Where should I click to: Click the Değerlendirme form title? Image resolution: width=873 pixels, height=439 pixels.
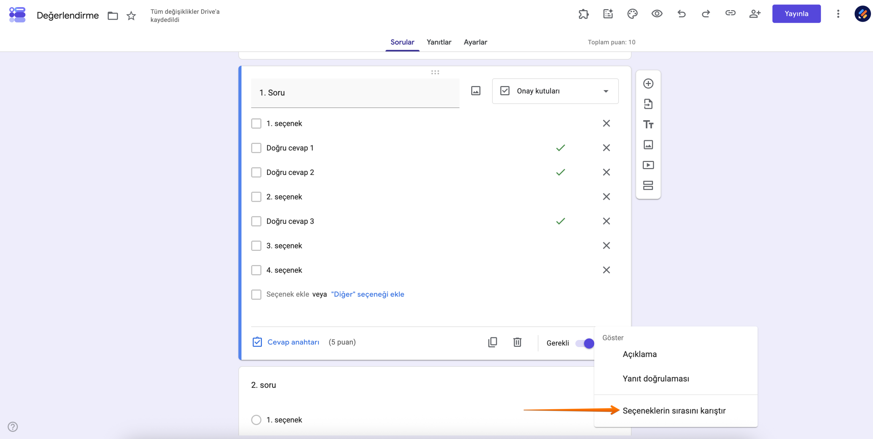coord(68,16)
